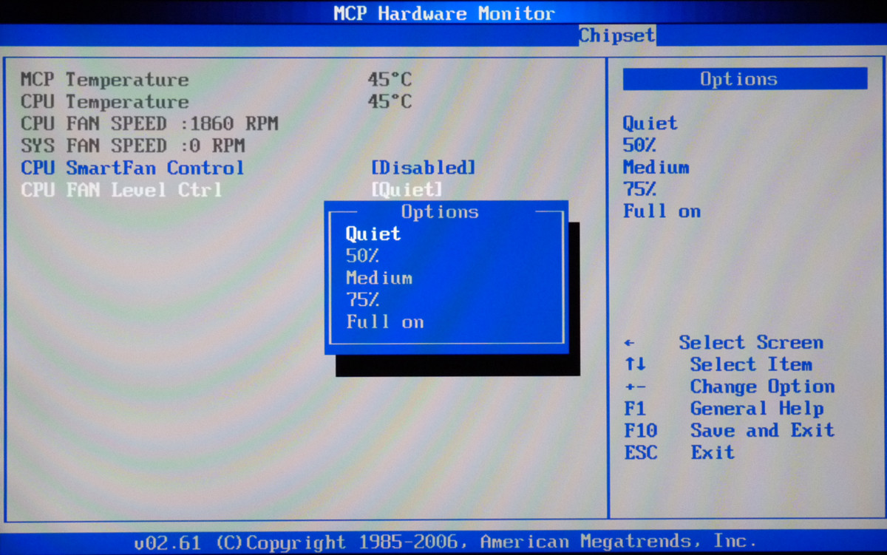Click Medium in the right help panel
The image size is (887, 555).
click(x=656, y=168)
